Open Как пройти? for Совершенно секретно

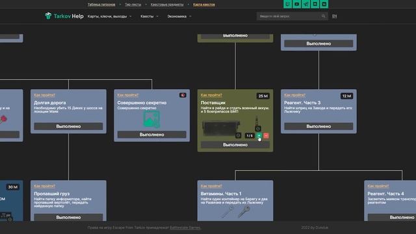[x=128, y=95]
